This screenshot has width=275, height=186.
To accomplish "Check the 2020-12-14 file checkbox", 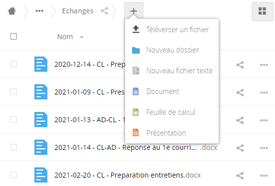I will click(x=13, y=64).
